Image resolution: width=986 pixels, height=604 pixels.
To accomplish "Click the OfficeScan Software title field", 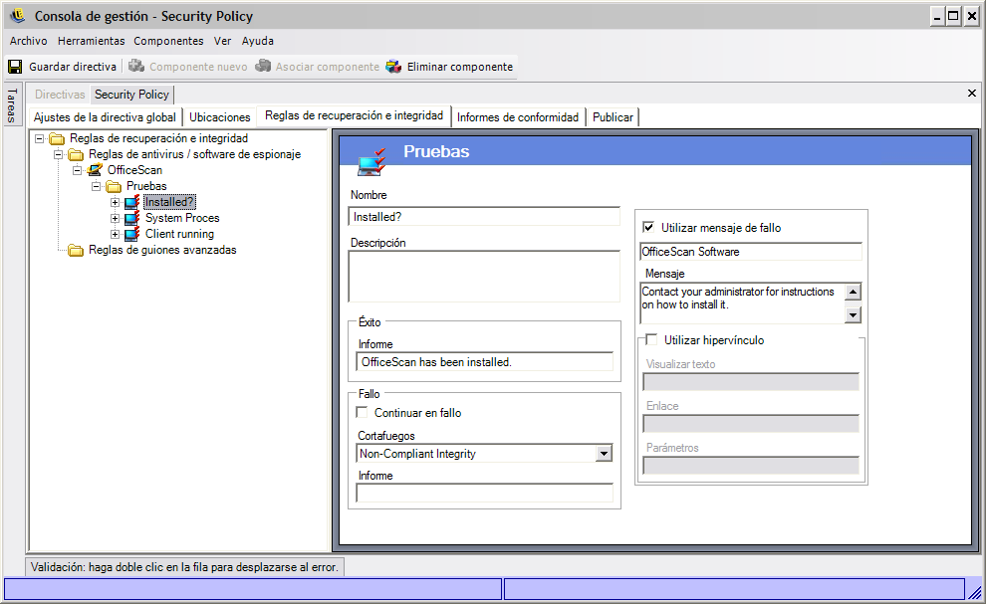I will pyautogui.click(x=750, y=252).
